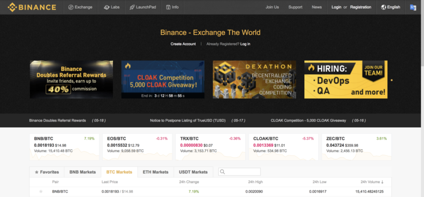Open the Dexathon coding competition banner
Image resolution: width=424 pixels, height=197 pixels.
click(254, 79)
